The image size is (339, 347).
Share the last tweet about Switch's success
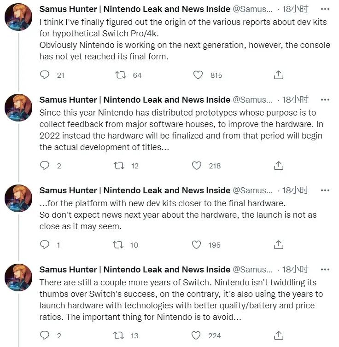click(278, 335)
